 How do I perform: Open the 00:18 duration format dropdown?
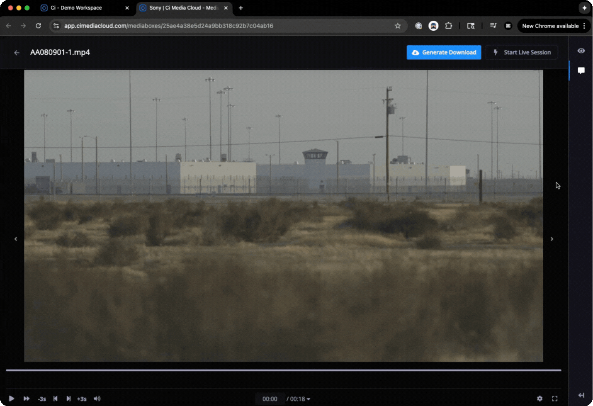point(299,399)
